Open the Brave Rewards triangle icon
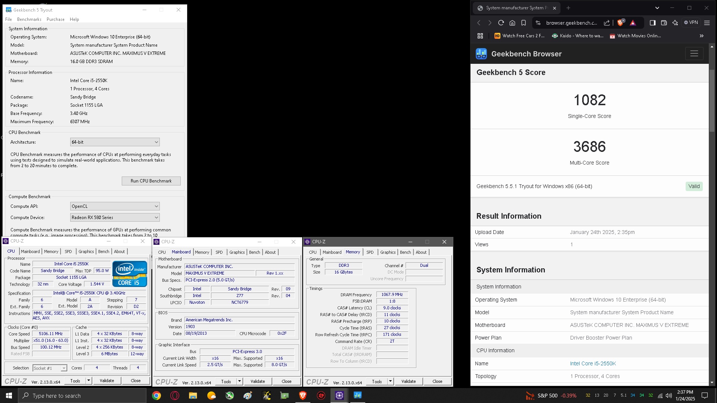 pos(633,23)
